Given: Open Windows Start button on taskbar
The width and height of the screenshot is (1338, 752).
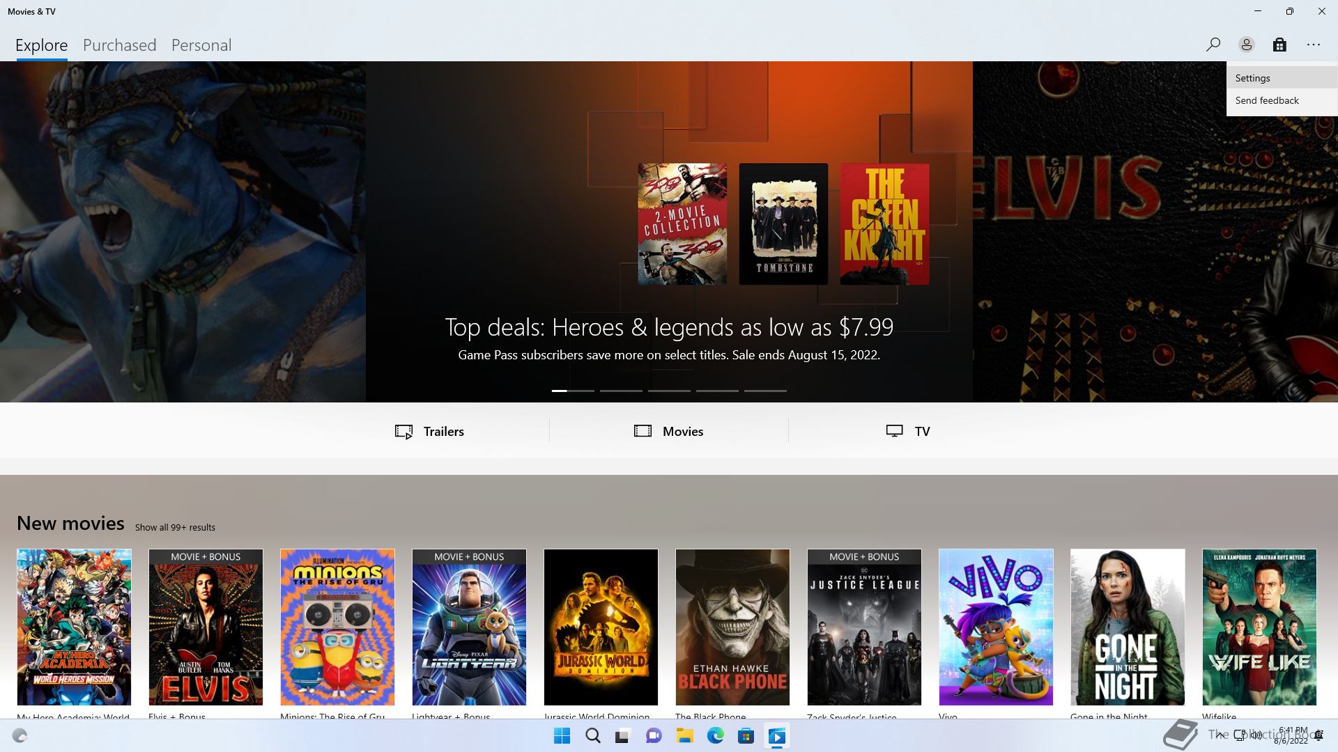Looking at the screenshot, I should 562,736.
